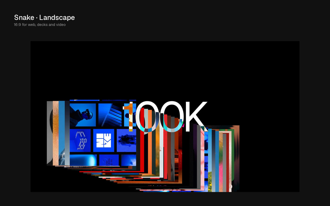Select the blue tile with blurred dark silhouette
This screenshot has width=330, height=206.
click(127, 140)
